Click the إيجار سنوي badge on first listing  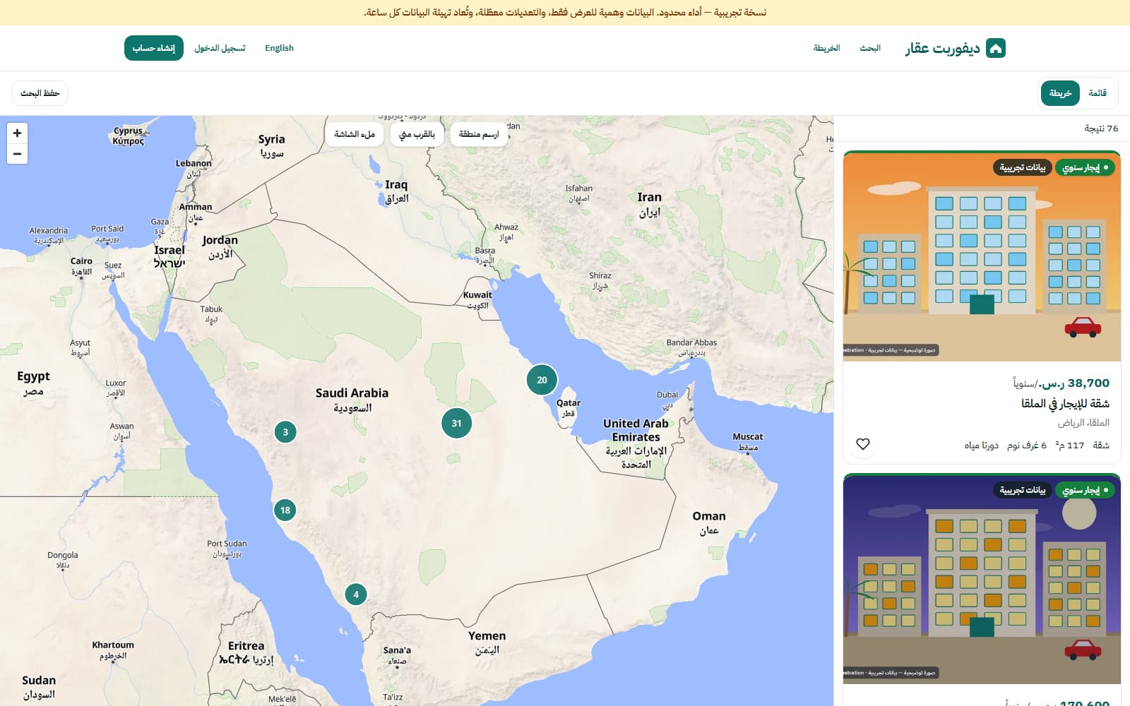[x=1084, y=167]
